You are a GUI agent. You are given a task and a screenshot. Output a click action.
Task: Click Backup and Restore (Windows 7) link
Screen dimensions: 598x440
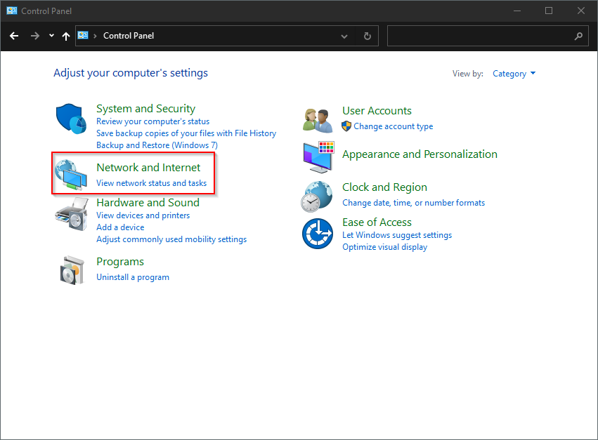(x=157, y=145)
